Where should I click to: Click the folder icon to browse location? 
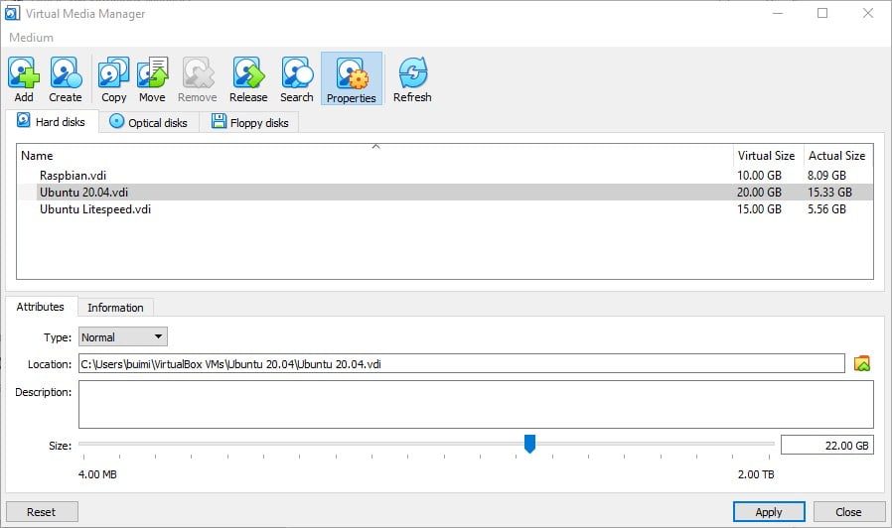tap(861, 364)
